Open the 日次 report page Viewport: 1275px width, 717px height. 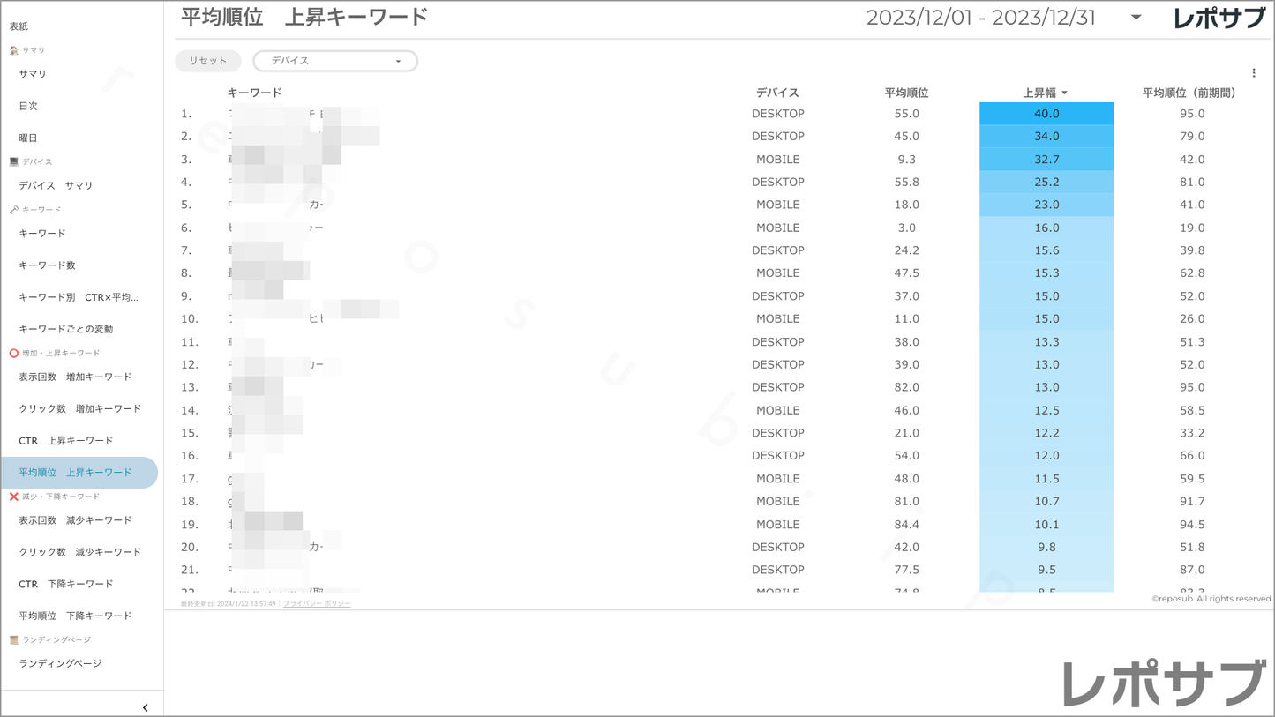[28, 106]
